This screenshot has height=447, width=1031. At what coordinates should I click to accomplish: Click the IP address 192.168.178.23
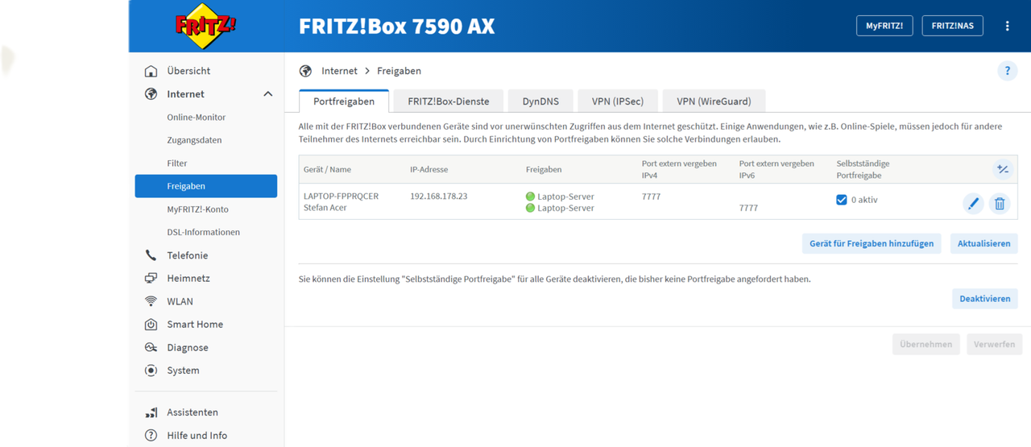pyautogui.click(x=439, y=196)
